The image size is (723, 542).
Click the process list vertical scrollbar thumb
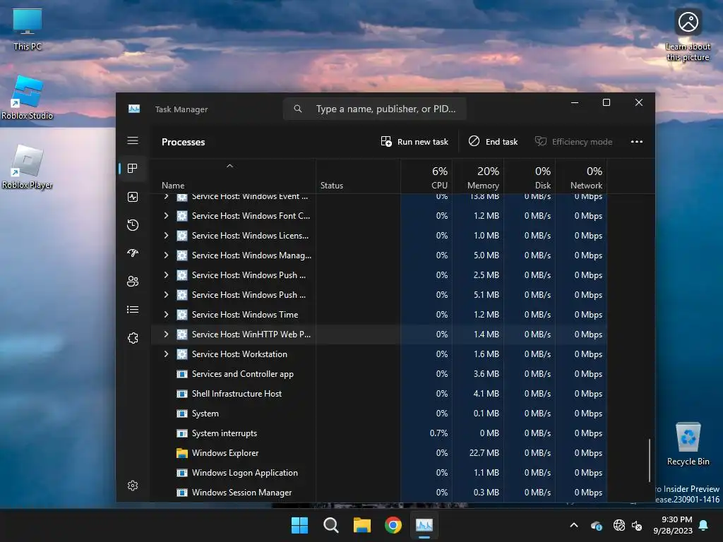coord(650,460)
